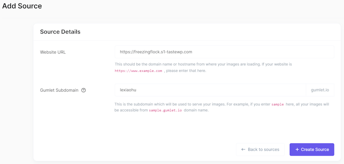Click the Gumlet Subdomain input containing lexiaohu

click(x=210, y=90)
